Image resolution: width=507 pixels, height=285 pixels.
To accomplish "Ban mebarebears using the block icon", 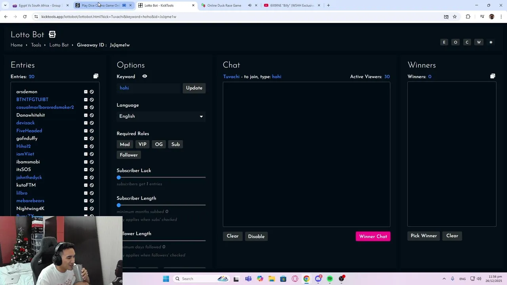I will pos(91,201).
